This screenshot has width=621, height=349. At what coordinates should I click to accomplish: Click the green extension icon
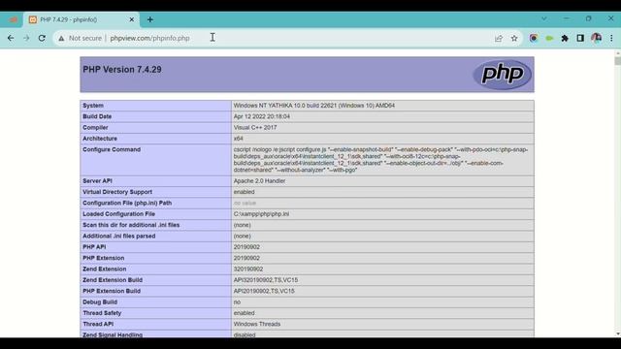(549, 39)
